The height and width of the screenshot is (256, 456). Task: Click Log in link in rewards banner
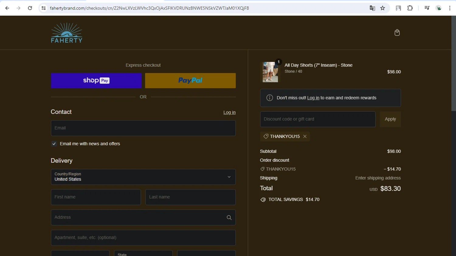(x=313, y=98)
